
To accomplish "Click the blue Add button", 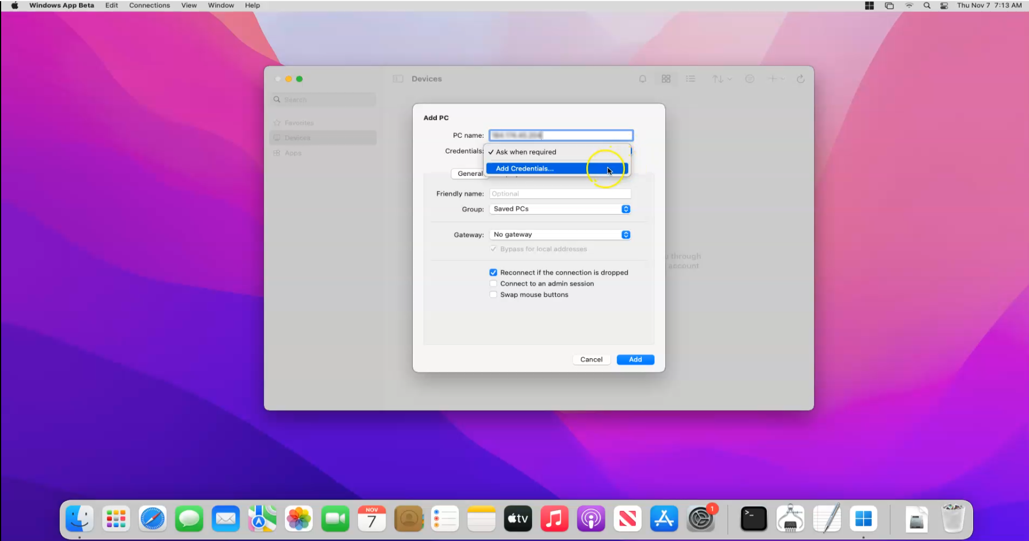I will coord(635,360).
